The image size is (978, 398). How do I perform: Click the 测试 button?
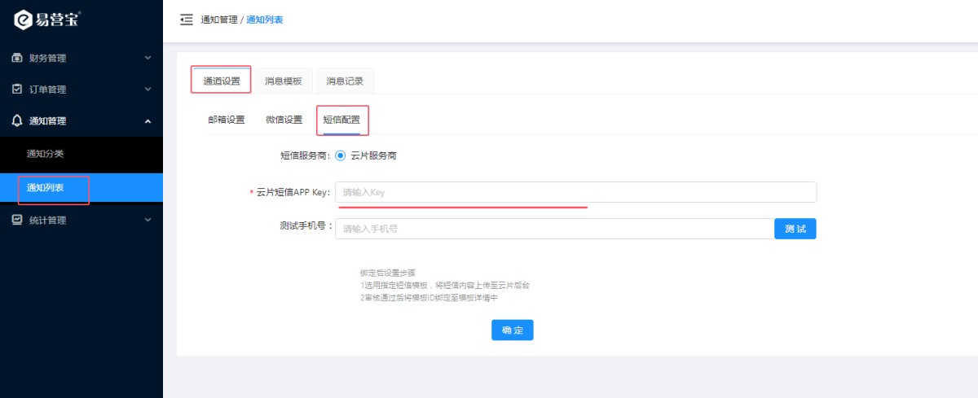coord(795,229)
